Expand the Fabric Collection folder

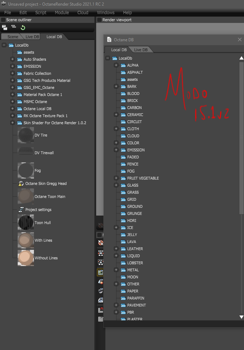point(12,73)
